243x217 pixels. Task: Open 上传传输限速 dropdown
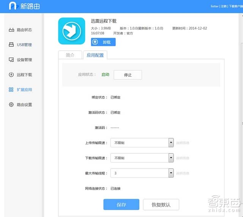pyautogui.click(x=142, y=143)
